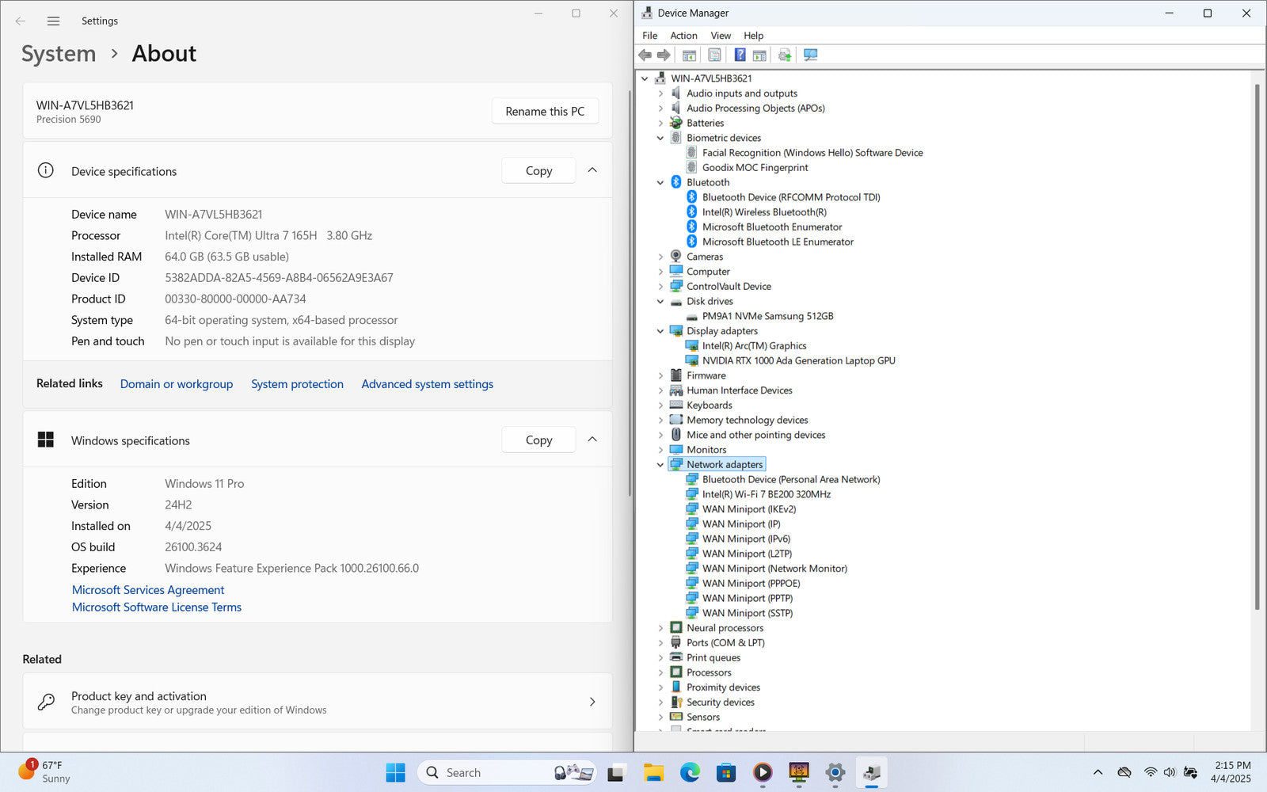Toggle the show/hide console tree toolbar icon
The height and width of the screenshot is (792, 1267).
(689, 55)
